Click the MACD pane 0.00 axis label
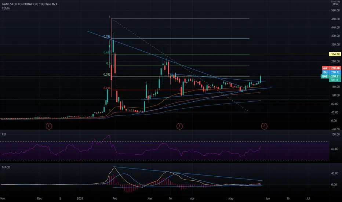This screenshot has height=202, width=342. pos(334,184)
